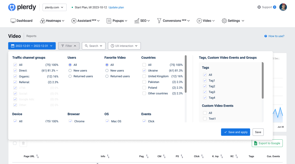Go to Dashboard menu item
Image resolution: width=295 pixels, height=164 pixels.
(x=21, y=21)
